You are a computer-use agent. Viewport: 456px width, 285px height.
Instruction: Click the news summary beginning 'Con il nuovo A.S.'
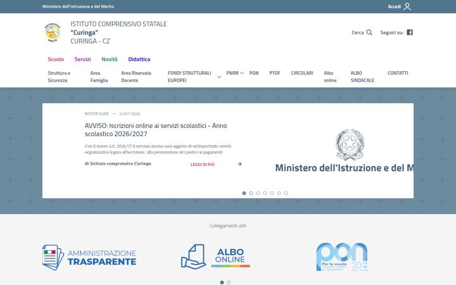pos(158,149)
